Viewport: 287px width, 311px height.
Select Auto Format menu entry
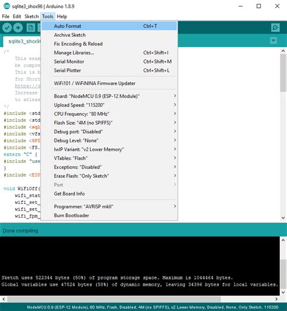109,26
